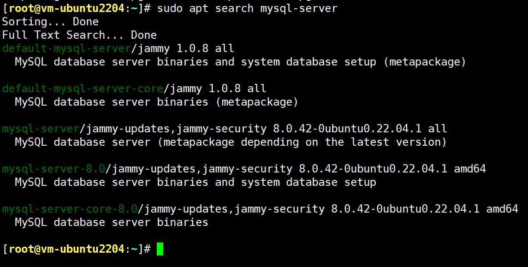The width and height of the screenshot is (528, 267).
Task: Click the "Sorting... Done" output line
Action: [x=50, y=22]
